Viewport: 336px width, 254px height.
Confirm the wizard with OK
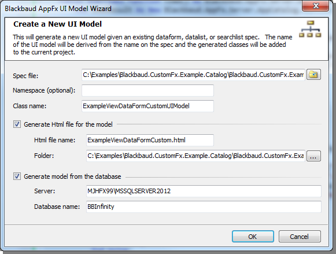pos(253,237)
